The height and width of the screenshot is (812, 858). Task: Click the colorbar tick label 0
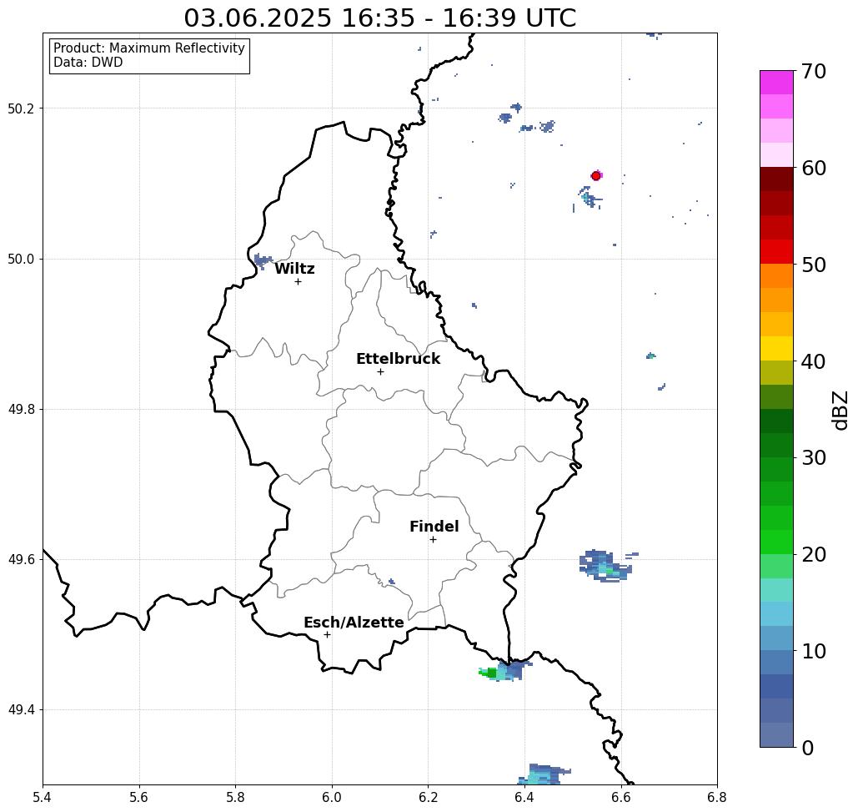tap(808, 748)
